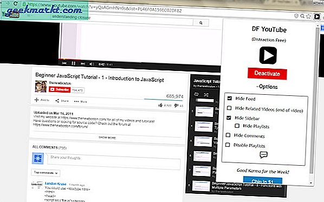Click the Add to plus icon

37,100
